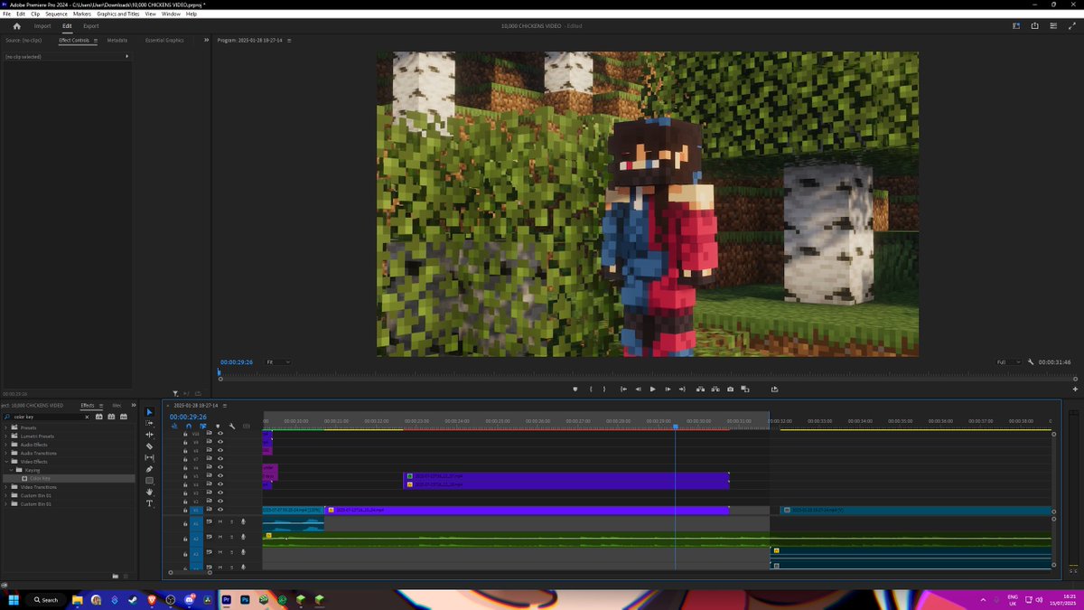The image size is (1084, 610).
Task: Expand the Lumetri Presets folder
Action: pyautogui.click(x=5, y=436)
